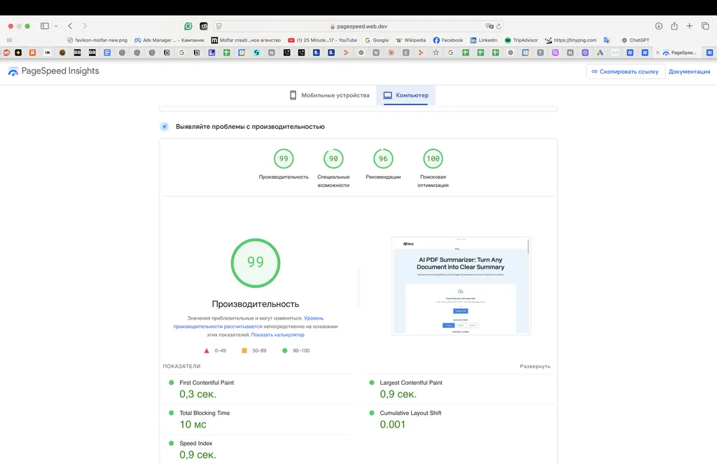Open the Google bookmark
The height and width of the screenshot is (464, 717).
[376, 40]
